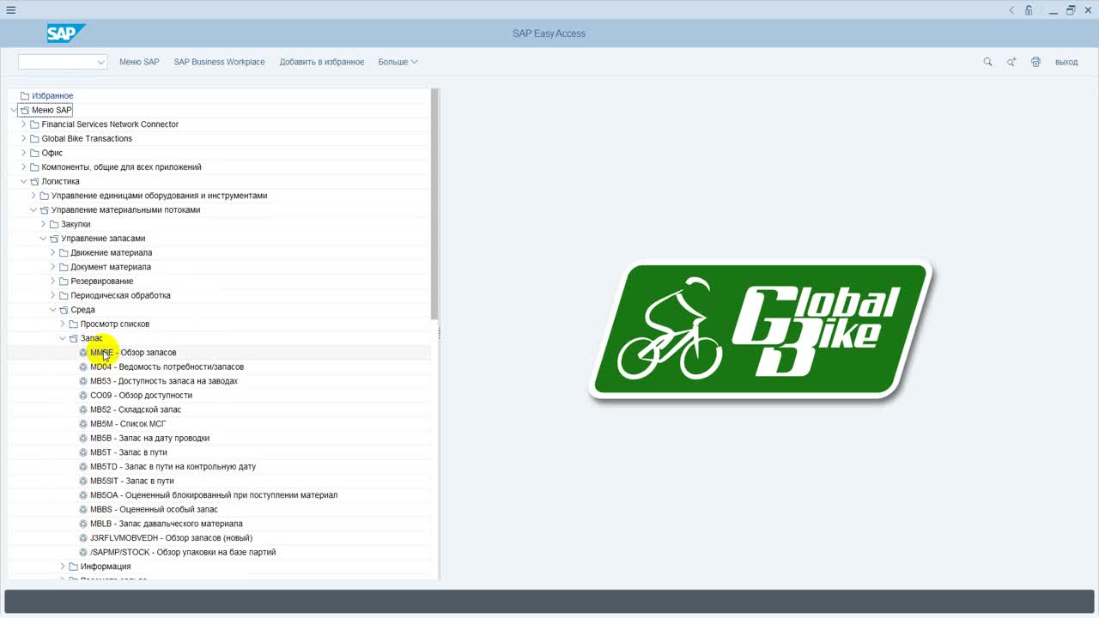This screenshot has width=1099, height=618.
Task: Click the folder icon of Избранное
Action: (x=25, y=96)
